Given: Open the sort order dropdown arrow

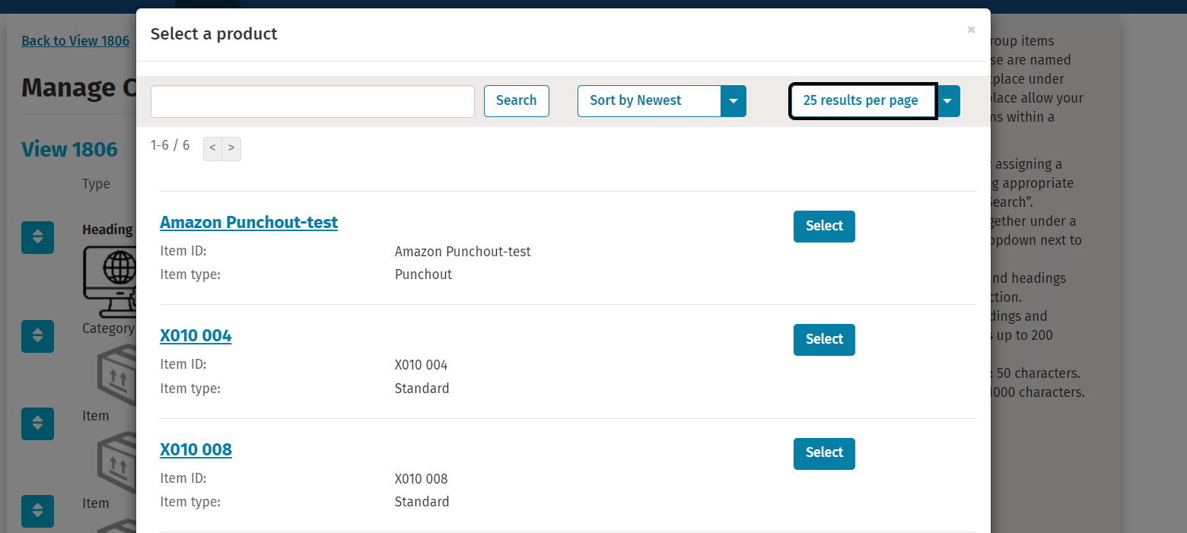Looking at the screenshot, I should (734, 101).
